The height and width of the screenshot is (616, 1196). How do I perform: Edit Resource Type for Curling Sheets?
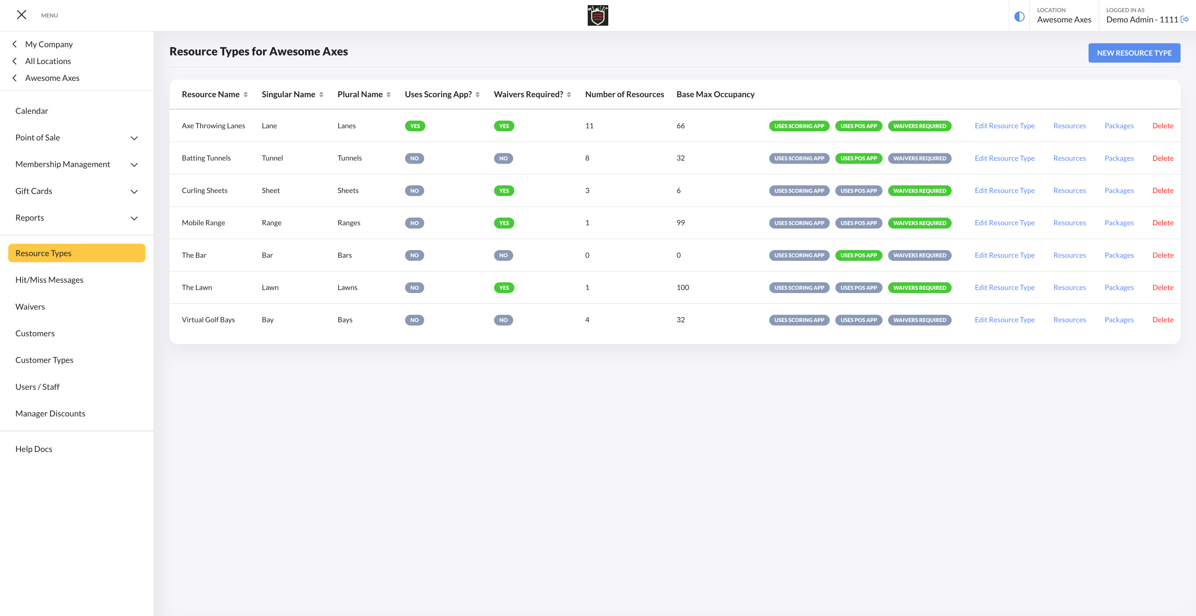coord(1004,191)
